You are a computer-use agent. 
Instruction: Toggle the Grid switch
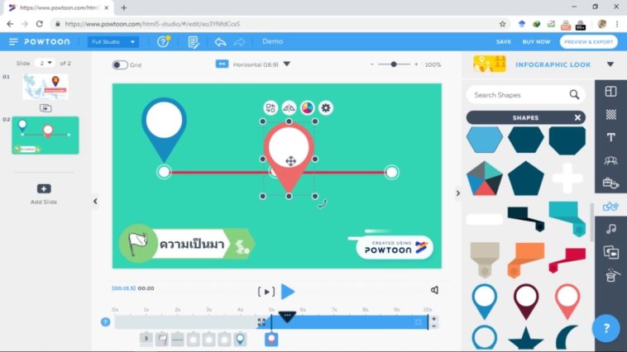pyautogui.click(x=120, y=64)
